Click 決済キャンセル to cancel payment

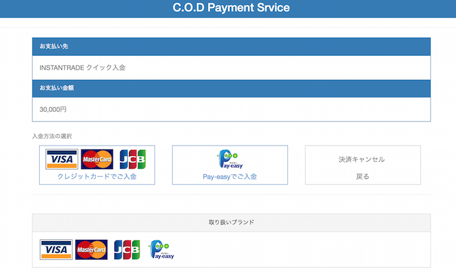point(362,159)
